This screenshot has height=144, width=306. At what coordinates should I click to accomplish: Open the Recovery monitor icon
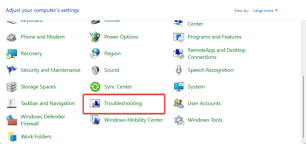(x=12, y=54)
